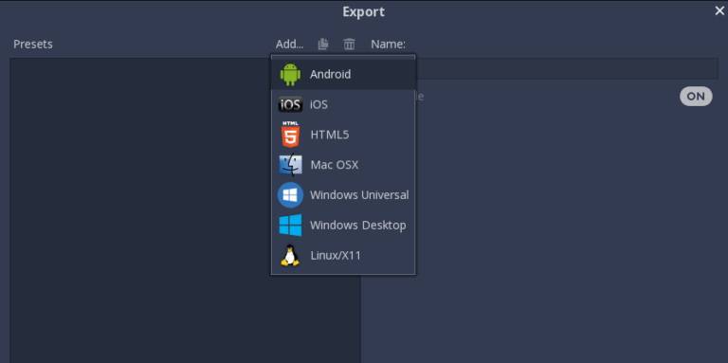Click the round Windows Universal logo icon
This screenshot has height=363, width=728.
tap(290, 195)
